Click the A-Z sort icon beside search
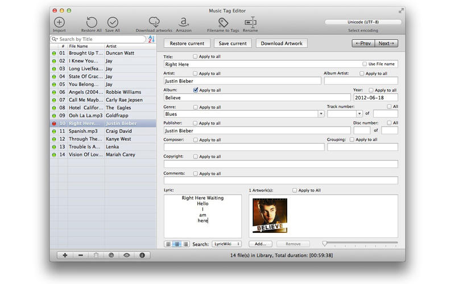This screenshot has height=284, width=455. click(x=151, y=39)
